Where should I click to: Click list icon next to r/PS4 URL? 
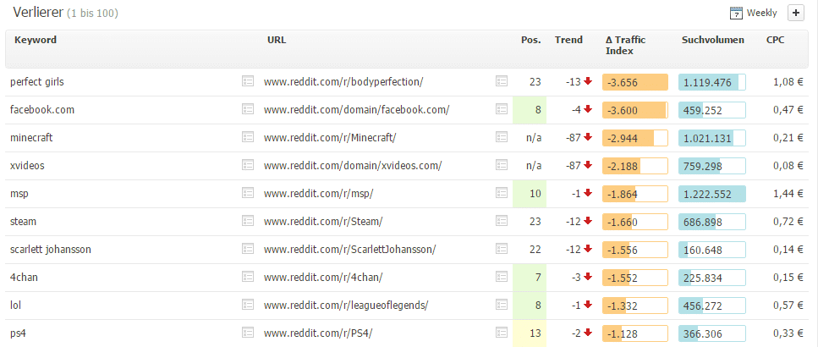[502, 333]
